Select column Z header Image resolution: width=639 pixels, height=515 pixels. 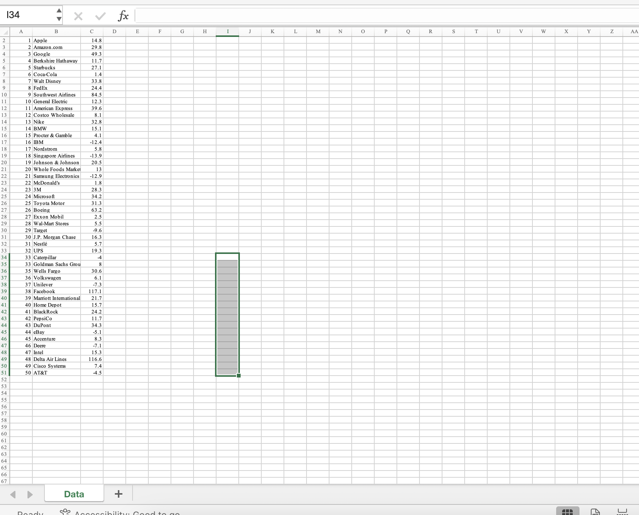(612, 32)
